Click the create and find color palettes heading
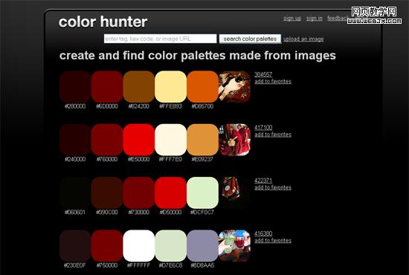The height and width of the screenshot is (275, 409). pos(198,56)
